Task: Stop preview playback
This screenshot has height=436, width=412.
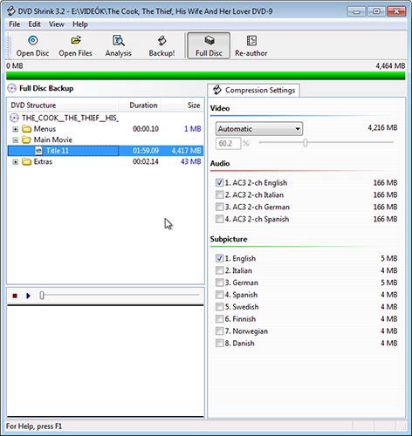Action: pyautogui.click(x=15, y=296)
